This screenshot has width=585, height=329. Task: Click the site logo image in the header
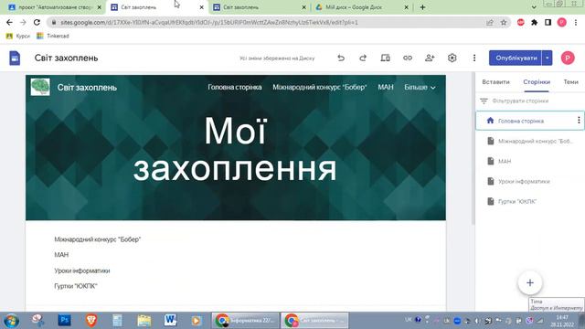[40, 87]
